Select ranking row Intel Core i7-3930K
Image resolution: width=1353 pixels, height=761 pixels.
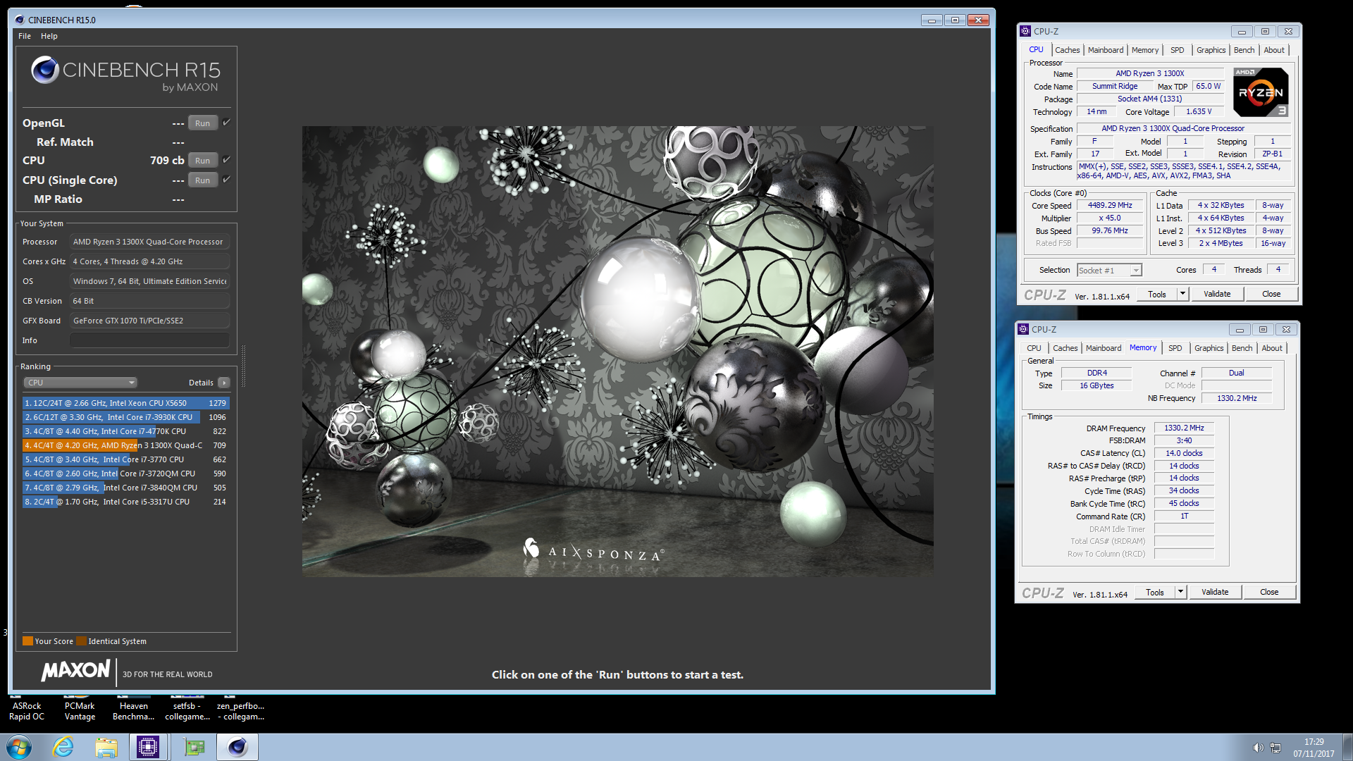tap(125, 417)
